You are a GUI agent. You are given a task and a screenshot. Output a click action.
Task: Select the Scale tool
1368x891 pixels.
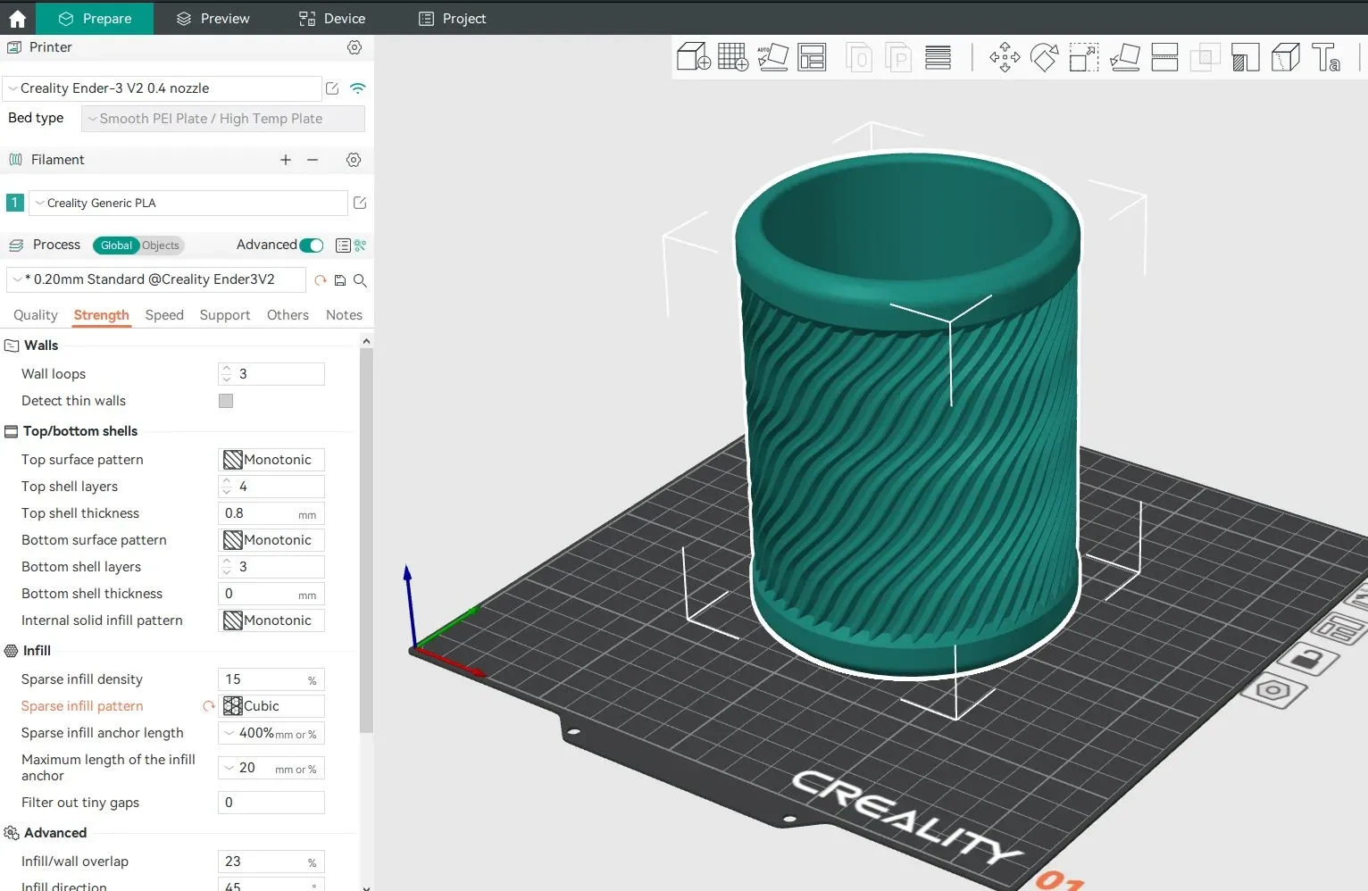click(1083, 57)
